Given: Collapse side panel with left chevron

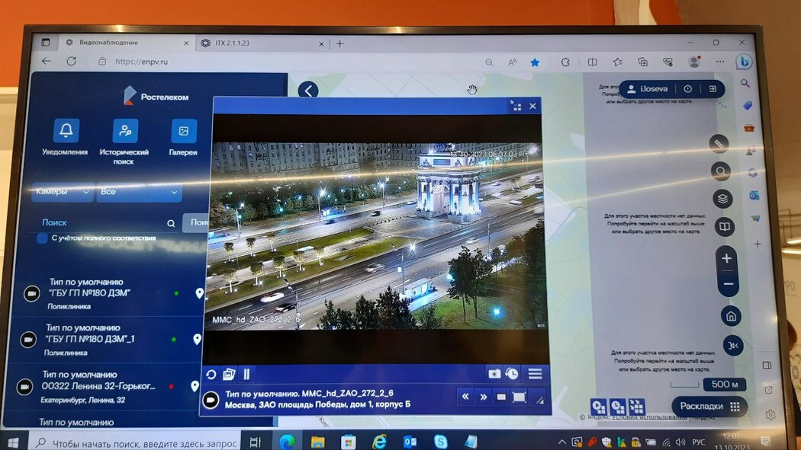Looking at the screenshot, I should pyautogui.click(x=308, y=91).
